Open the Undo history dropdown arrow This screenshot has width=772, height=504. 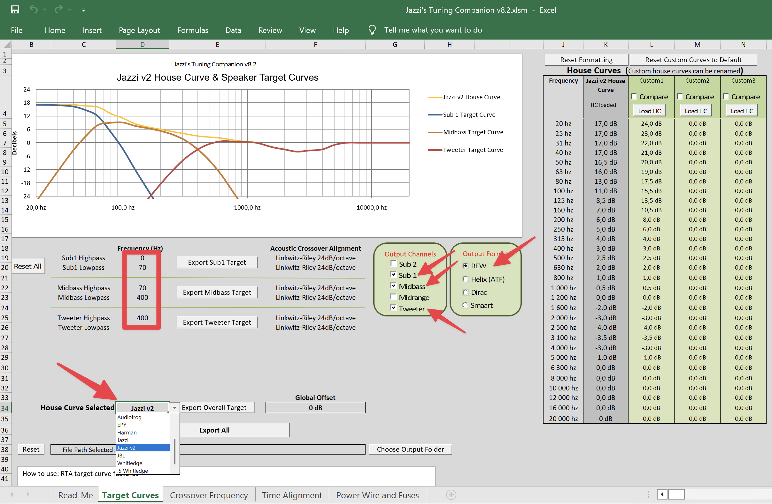pyautogui.click(x=45, y=10)
